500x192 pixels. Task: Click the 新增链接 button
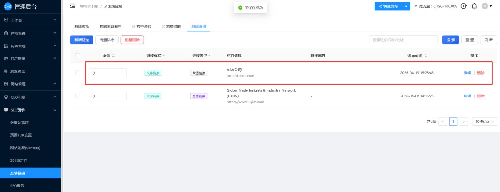81,40
